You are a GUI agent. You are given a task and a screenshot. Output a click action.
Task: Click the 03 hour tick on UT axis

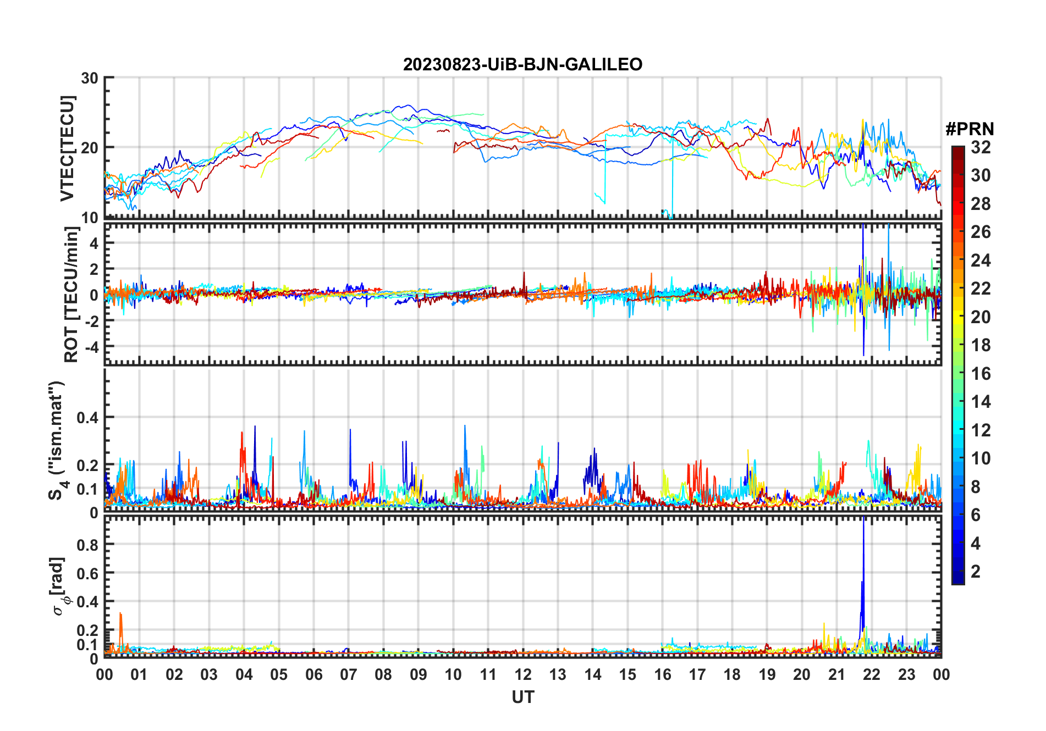209,675
